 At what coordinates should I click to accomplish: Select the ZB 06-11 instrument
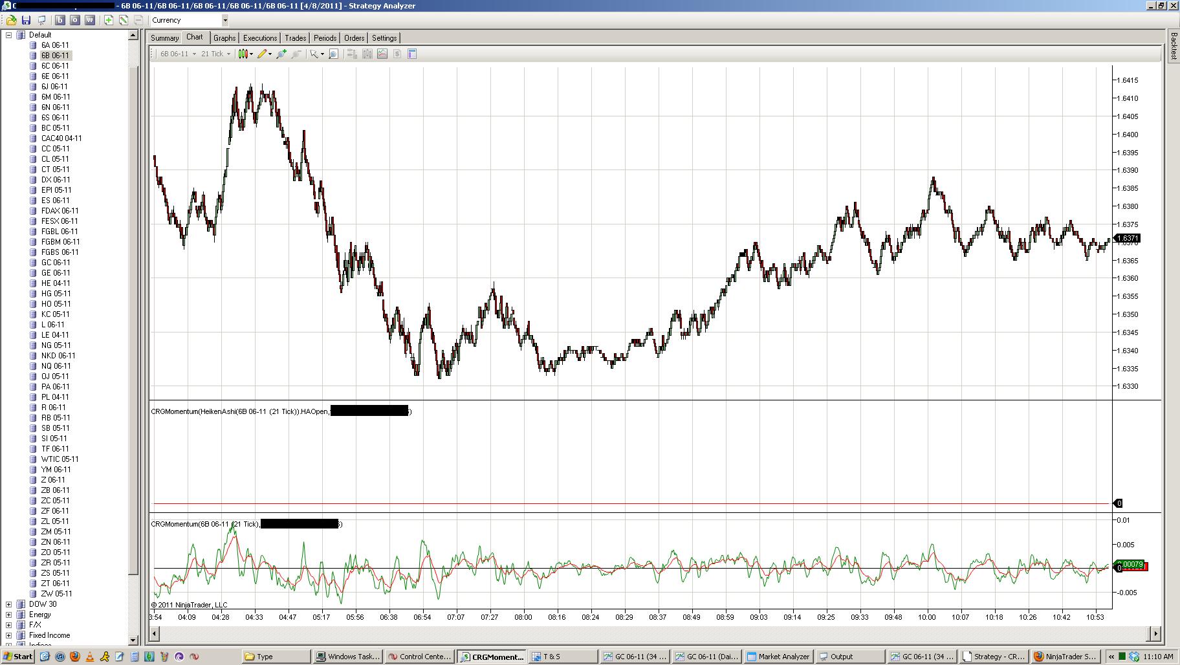click(x=55, y=490)
